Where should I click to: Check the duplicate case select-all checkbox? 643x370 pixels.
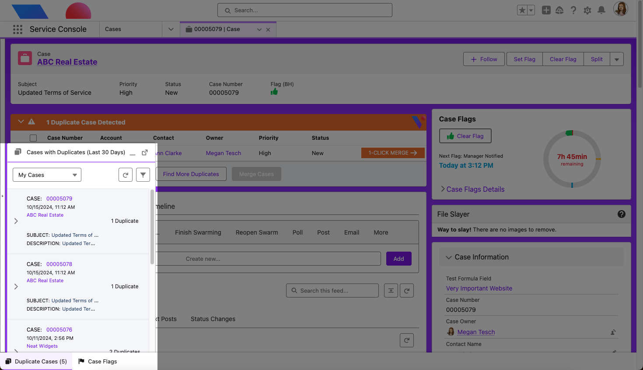click(33, 138)
